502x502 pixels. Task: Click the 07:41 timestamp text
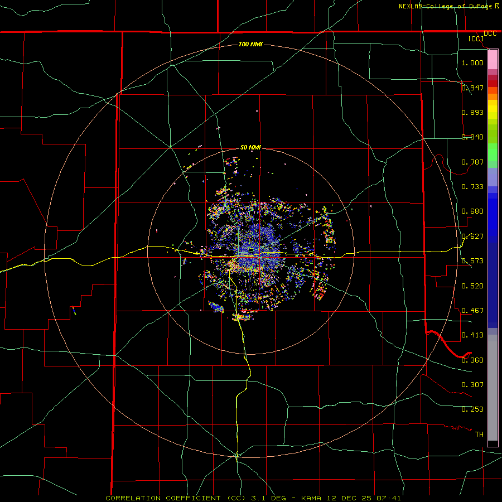pos(389,498)
